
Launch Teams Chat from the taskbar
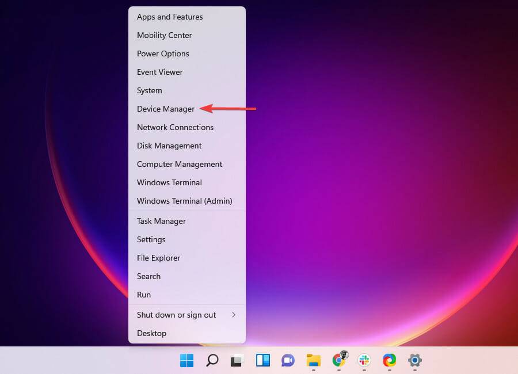(288, 360)
